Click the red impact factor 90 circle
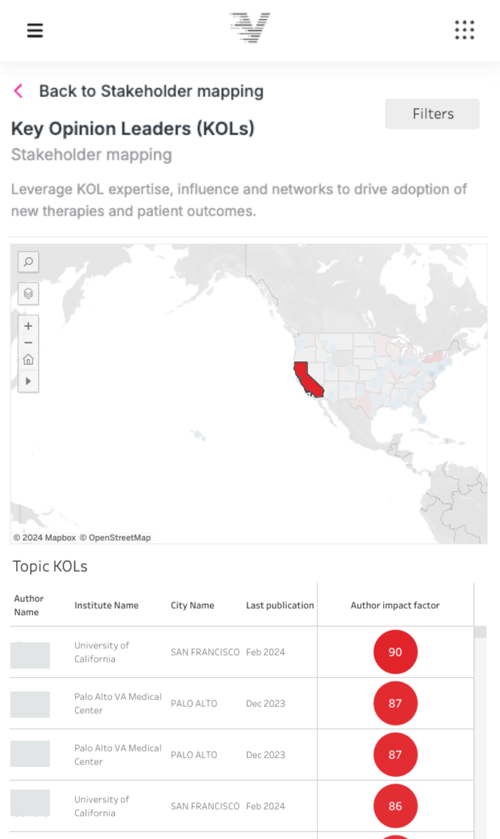500x839 pixels. click(395, 652)
